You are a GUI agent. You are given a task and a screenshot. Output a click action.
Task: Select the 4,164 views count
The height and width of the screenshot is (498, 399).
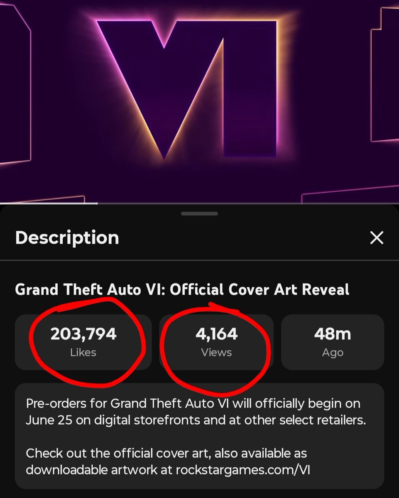tap(216, 334)
